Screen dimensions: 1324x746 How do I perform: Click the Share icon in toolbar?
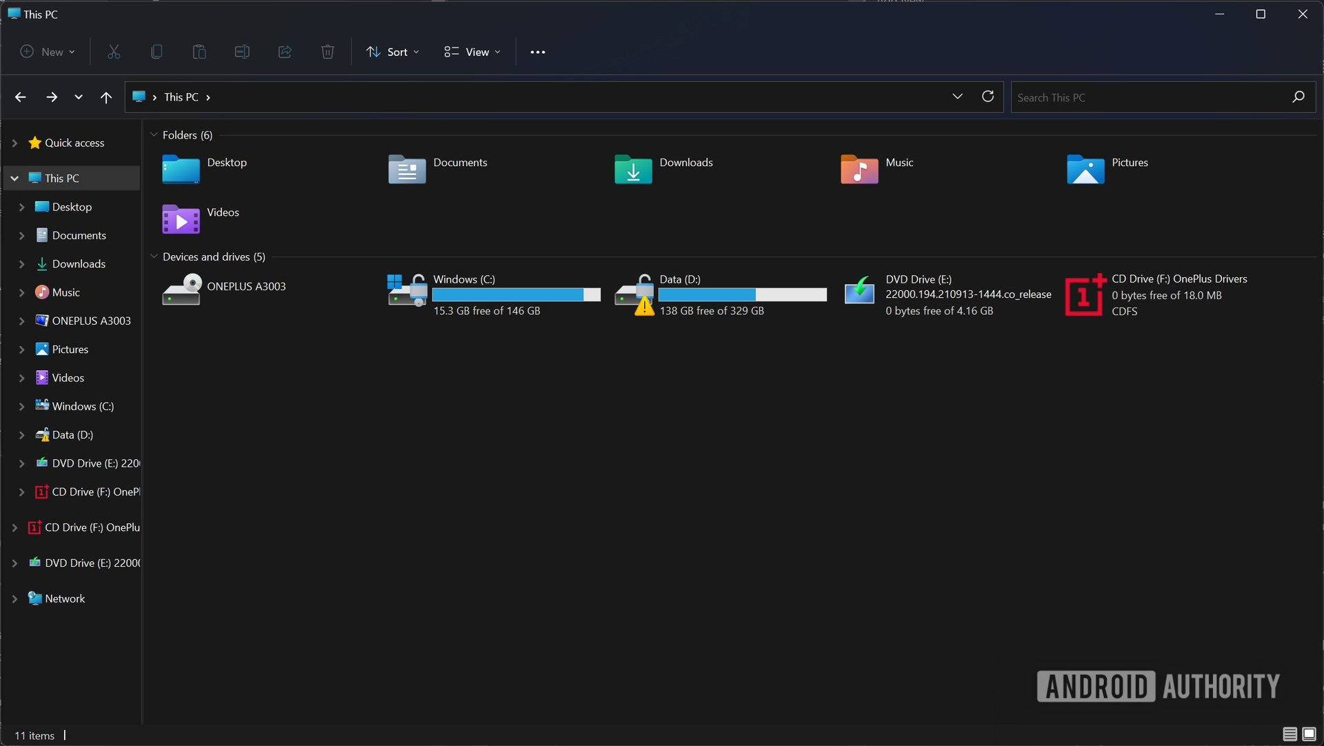point(285,52)
